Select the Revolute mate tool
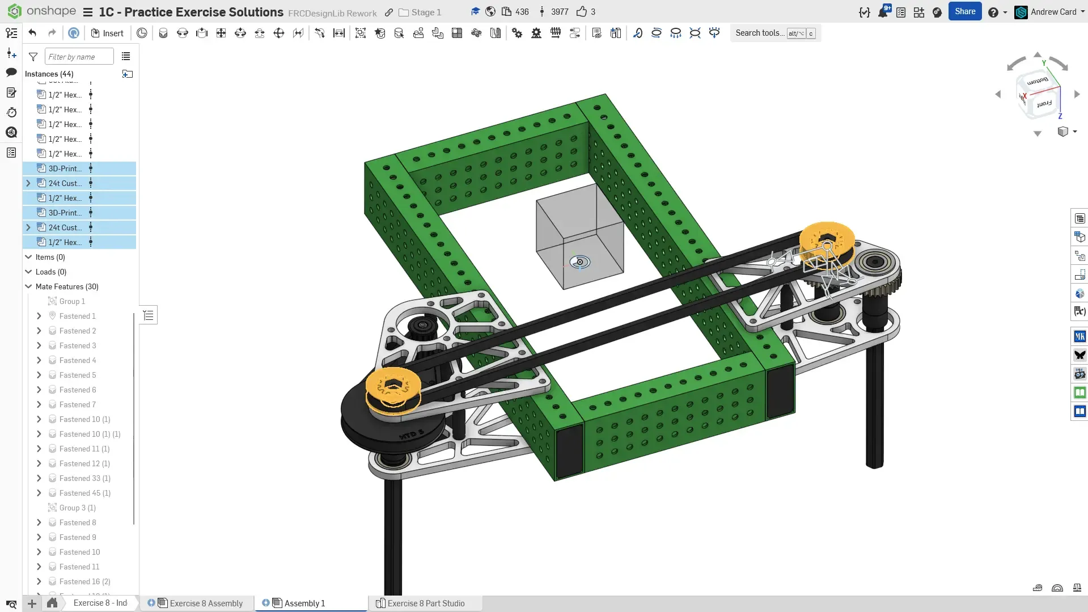The height and width of the screenshot is (612, 1088). tap(183, 33)
